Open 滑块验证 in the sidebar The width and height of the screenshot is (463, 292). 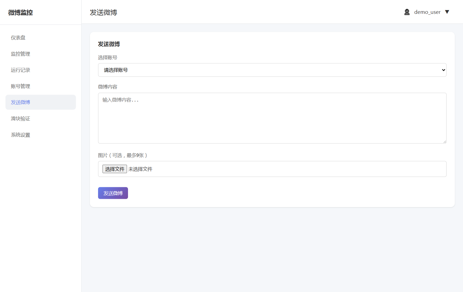41,118
